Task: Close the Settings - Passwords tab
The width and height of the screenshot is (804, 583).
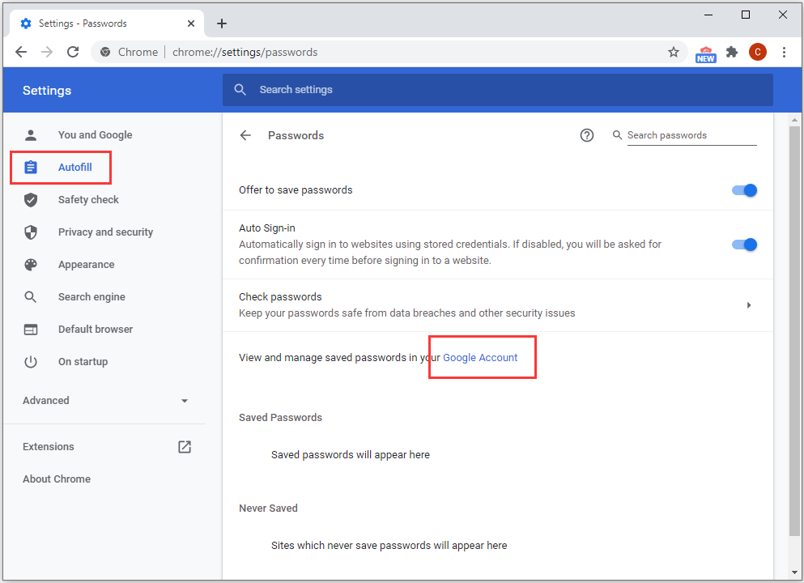Action: [x=191, y=23]
